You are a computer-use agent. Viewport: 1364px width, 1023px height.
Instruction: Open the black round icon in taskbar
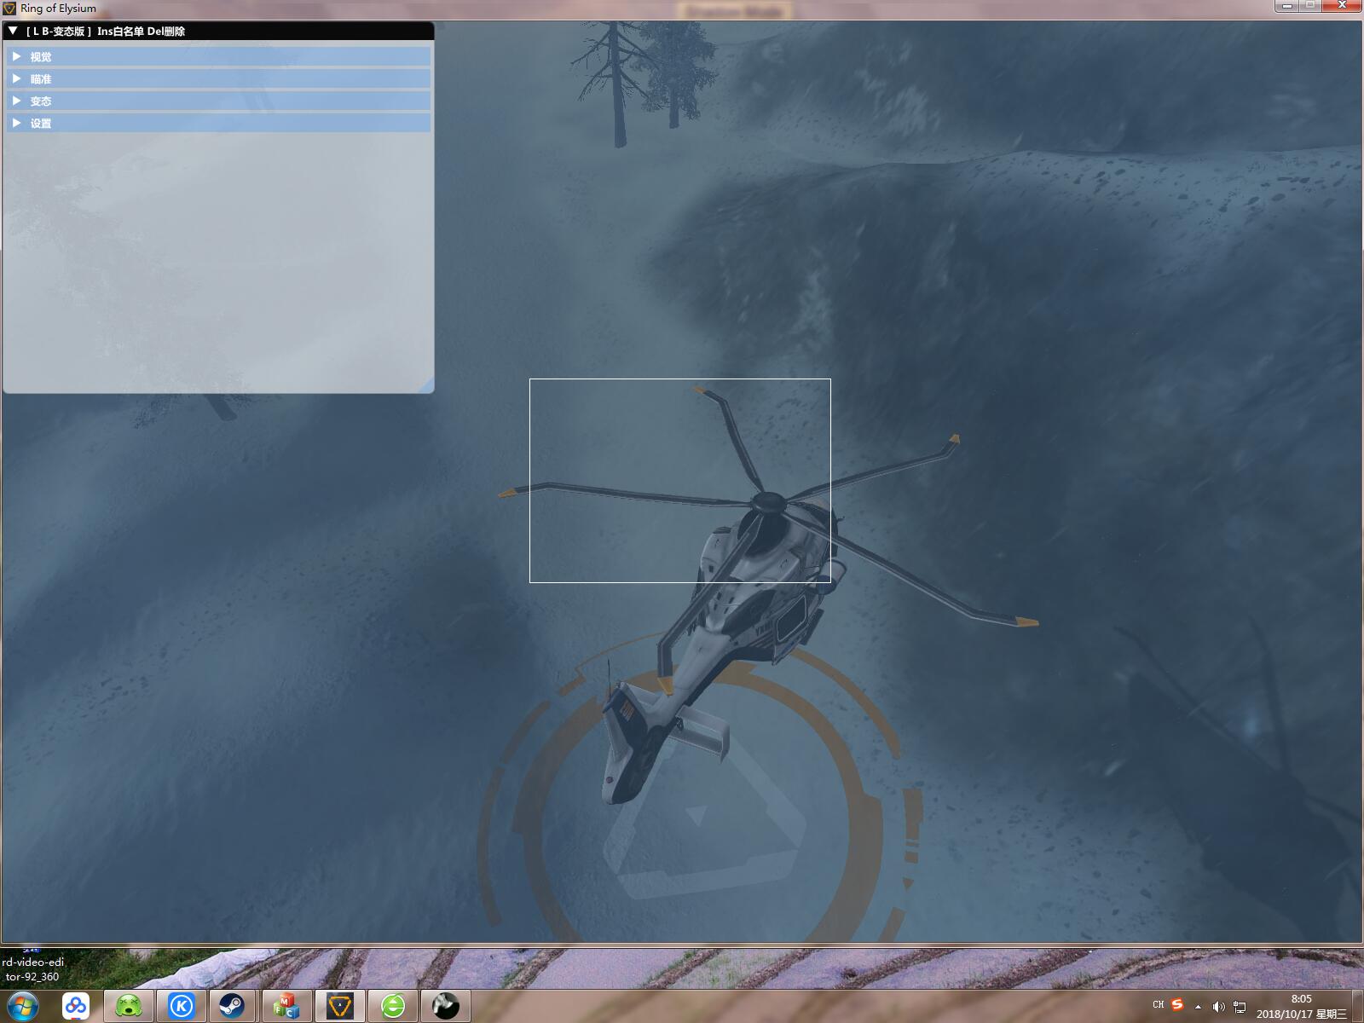[446, 1007]
